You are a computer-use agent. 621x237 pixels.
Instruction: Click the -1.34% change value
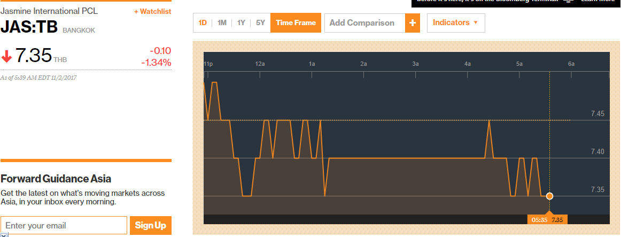click(156, 63)
